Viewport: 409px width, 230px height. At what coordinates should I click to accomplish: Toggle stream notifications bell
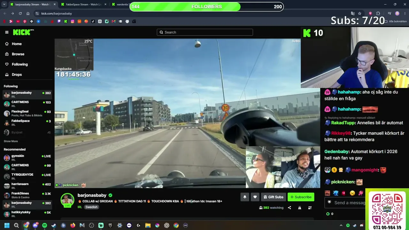tap(245, 197)
